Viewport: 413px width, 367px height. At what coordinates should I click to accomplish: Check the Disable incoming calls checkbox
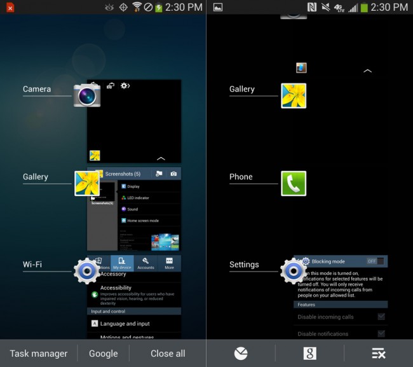381,317
